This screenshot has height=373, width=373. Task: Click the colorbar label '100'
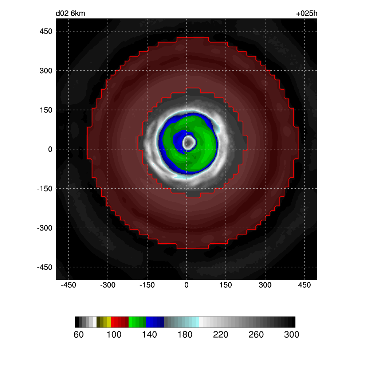click(x=114, y=334)
